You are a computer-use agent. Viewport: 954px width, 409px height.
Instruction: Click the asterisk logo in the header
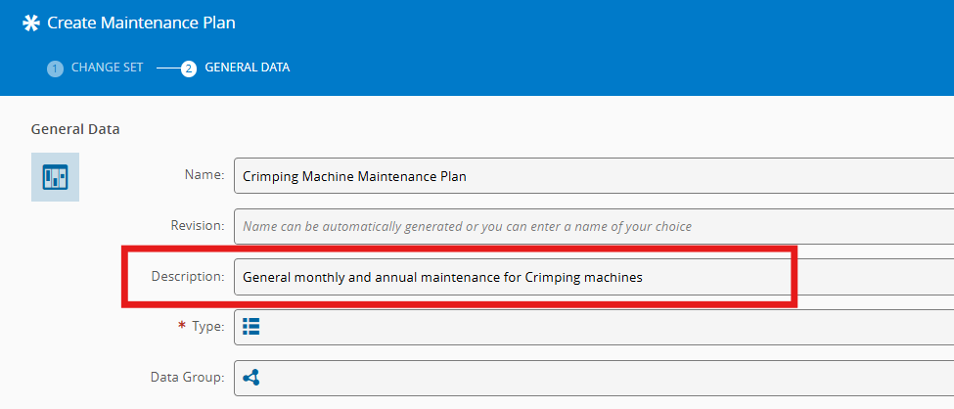pos(31,23)
